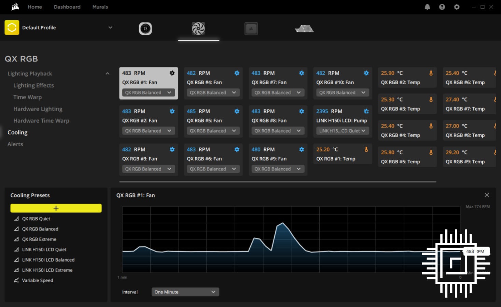Go to the Dashboard menu
Viewport: 501px width, 307px height.
[x=67, y=7]
